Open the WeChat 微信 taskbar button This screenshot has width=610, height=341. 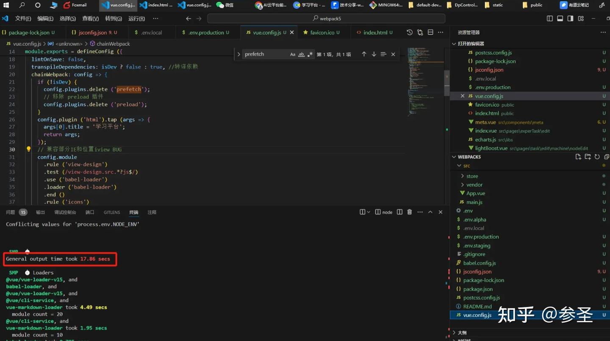tap(225, 5)
